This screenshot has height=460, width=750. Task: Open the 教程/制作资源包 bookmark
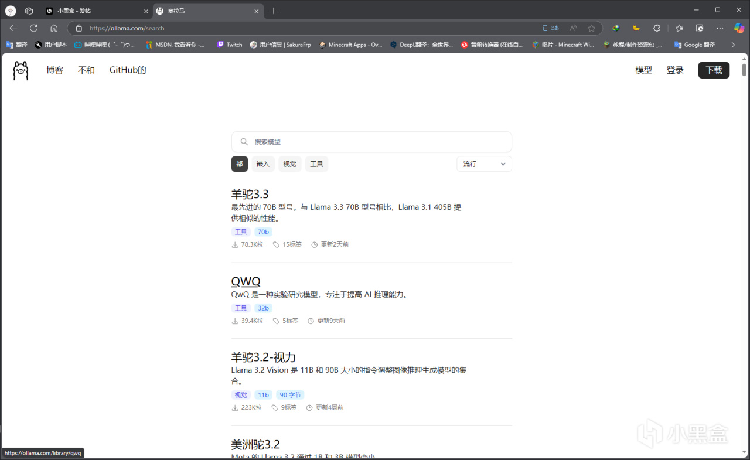634,45
